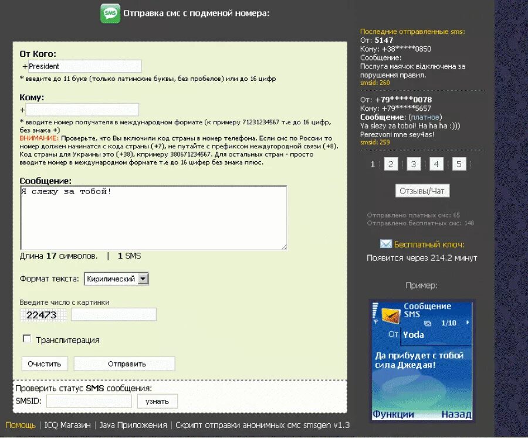Click the envelope icon beside Бесплатный ключ

[385, 244]
